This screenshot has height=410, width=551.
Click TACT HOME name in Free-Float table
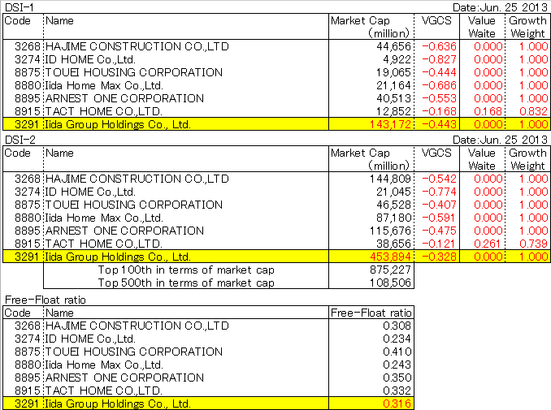click(104, 391)
